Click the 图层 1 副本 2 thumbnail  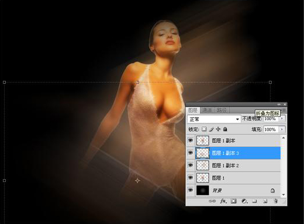pos(203,166)
